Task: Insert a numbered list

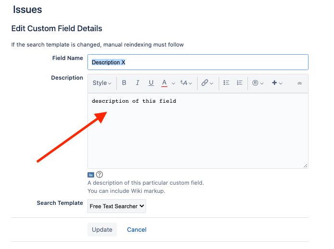Action: [x=239, y=83]
